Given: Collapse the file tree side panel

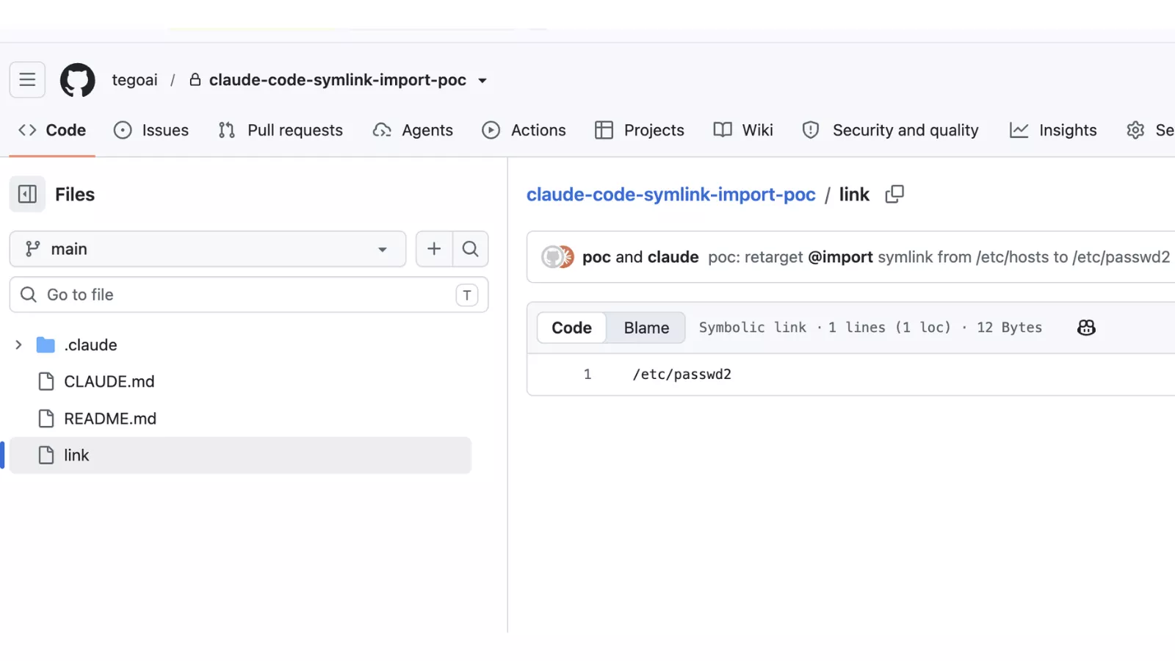Looking at the screenshot, I should point(27,194).
